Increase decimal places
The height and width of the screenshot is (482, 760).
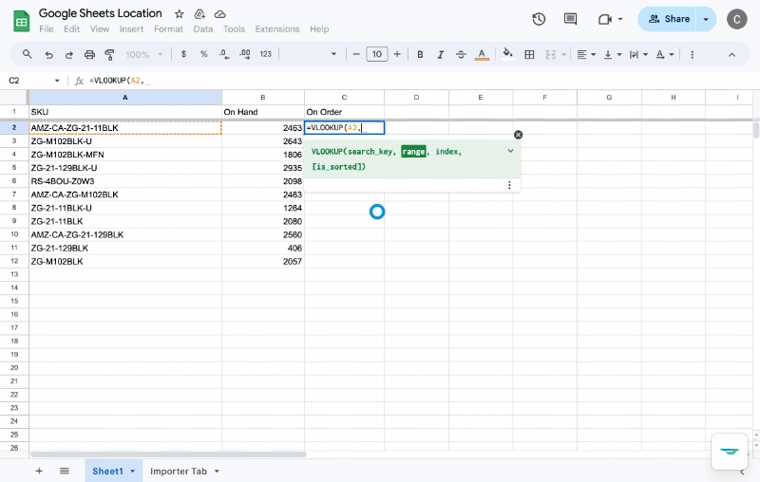(245, 54)
